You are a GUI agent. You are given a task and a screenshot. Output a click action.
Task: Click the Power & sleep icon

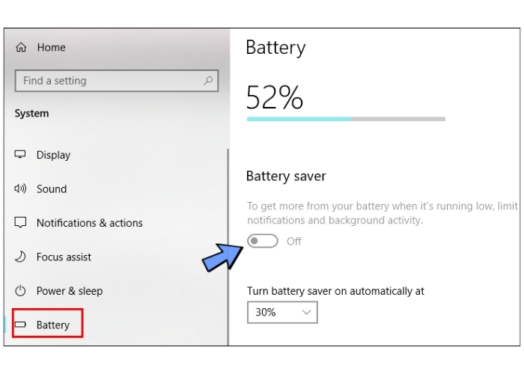click(x=21, y=291)
